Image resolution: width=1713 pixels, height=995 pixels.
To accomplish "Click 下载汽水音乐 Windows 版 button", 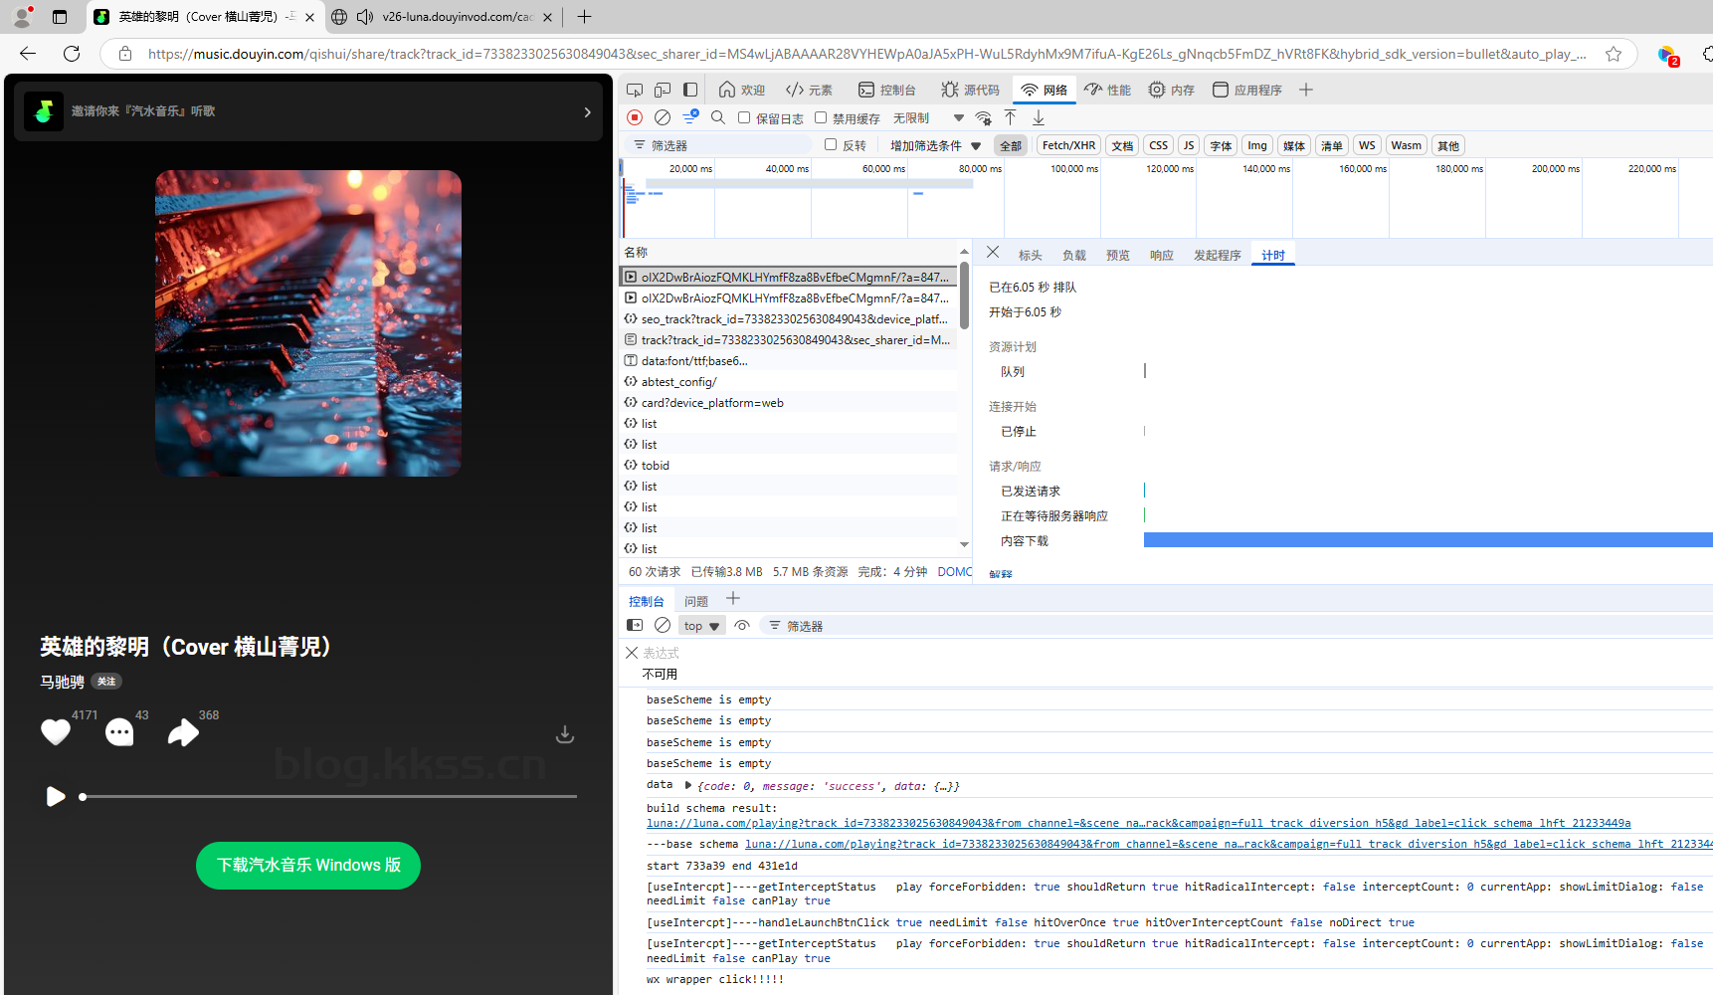I will (x=308, y=865).
